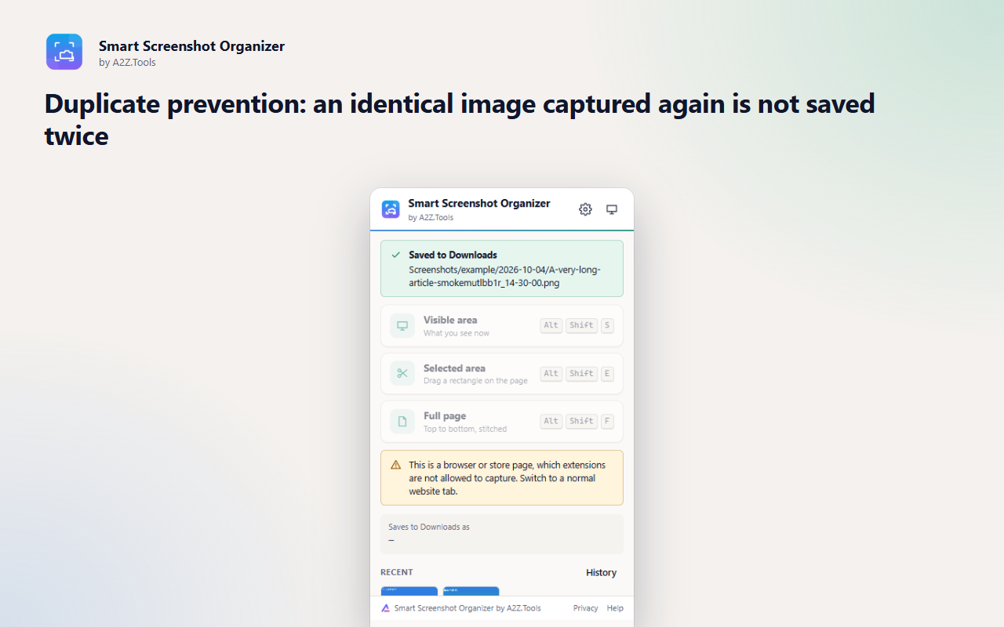Image resolution: width=1004 pixels, height=627 pixels.
Task: Click the warning triangle icon
Action: pos(395,465)
